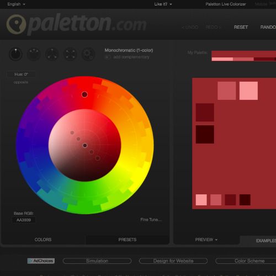Click the opposite hue link

tap(21, 82)
